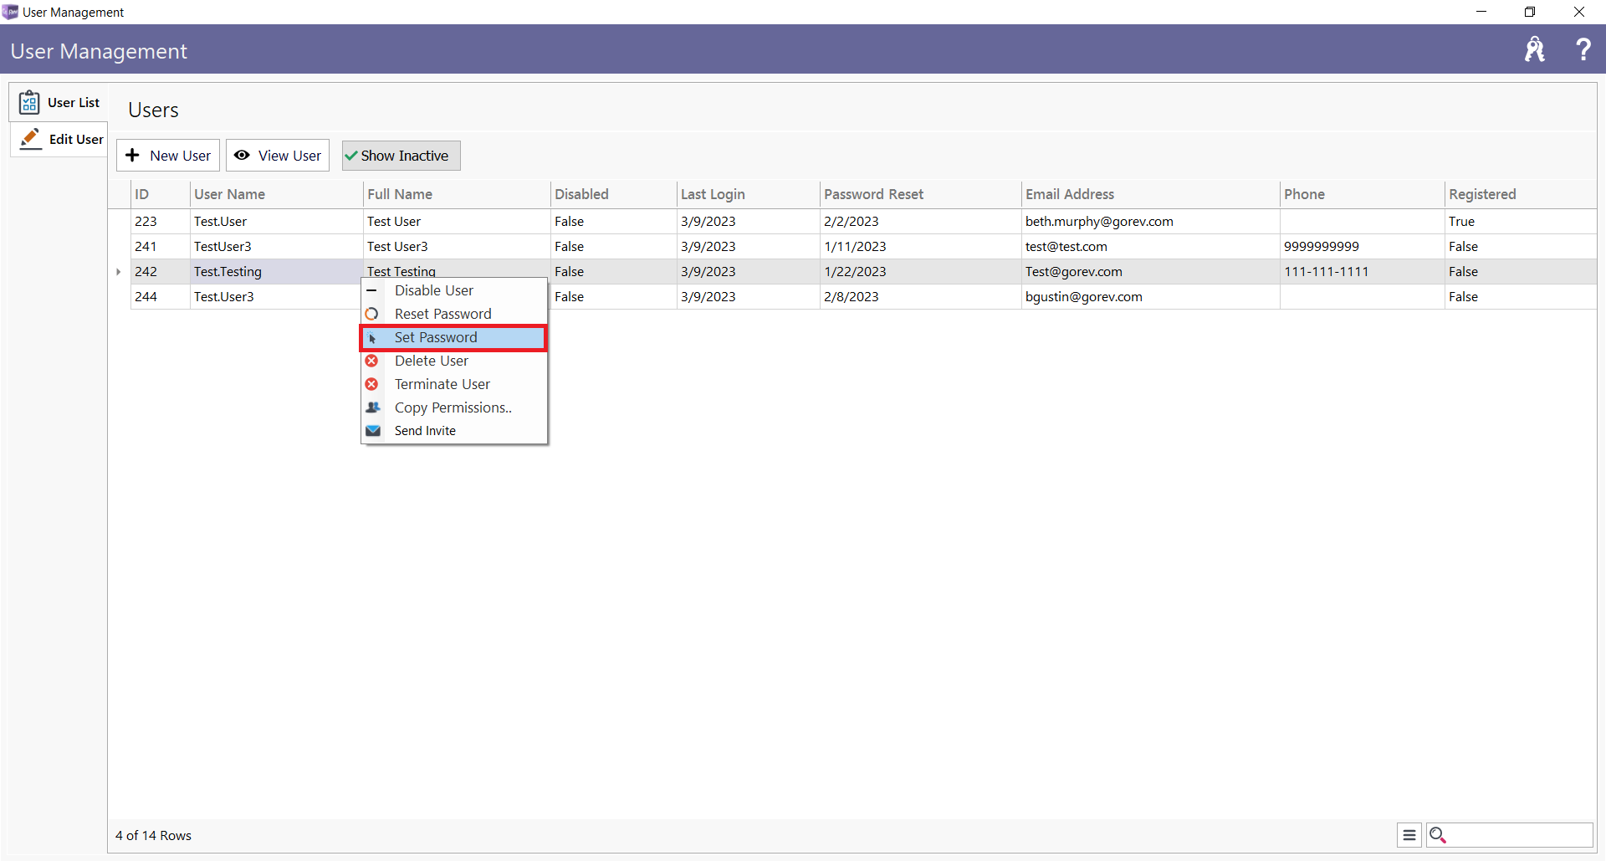Restore down the User Management window
Viewport: 1606px width, 861px height.
tap(1530, 12)
